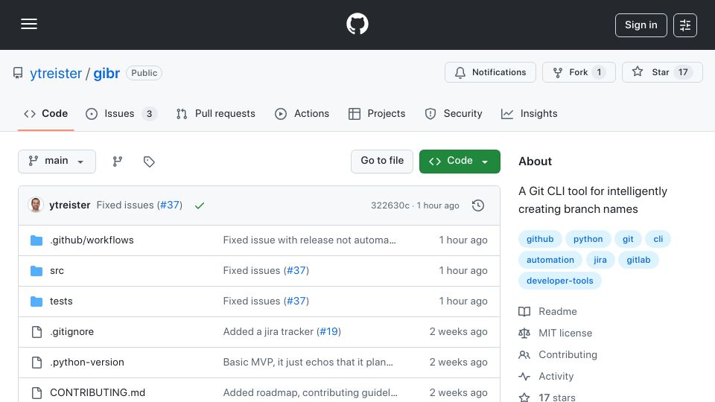Open the .gitignore file
This screenshot has height=402, width=715.
point(71,332)
